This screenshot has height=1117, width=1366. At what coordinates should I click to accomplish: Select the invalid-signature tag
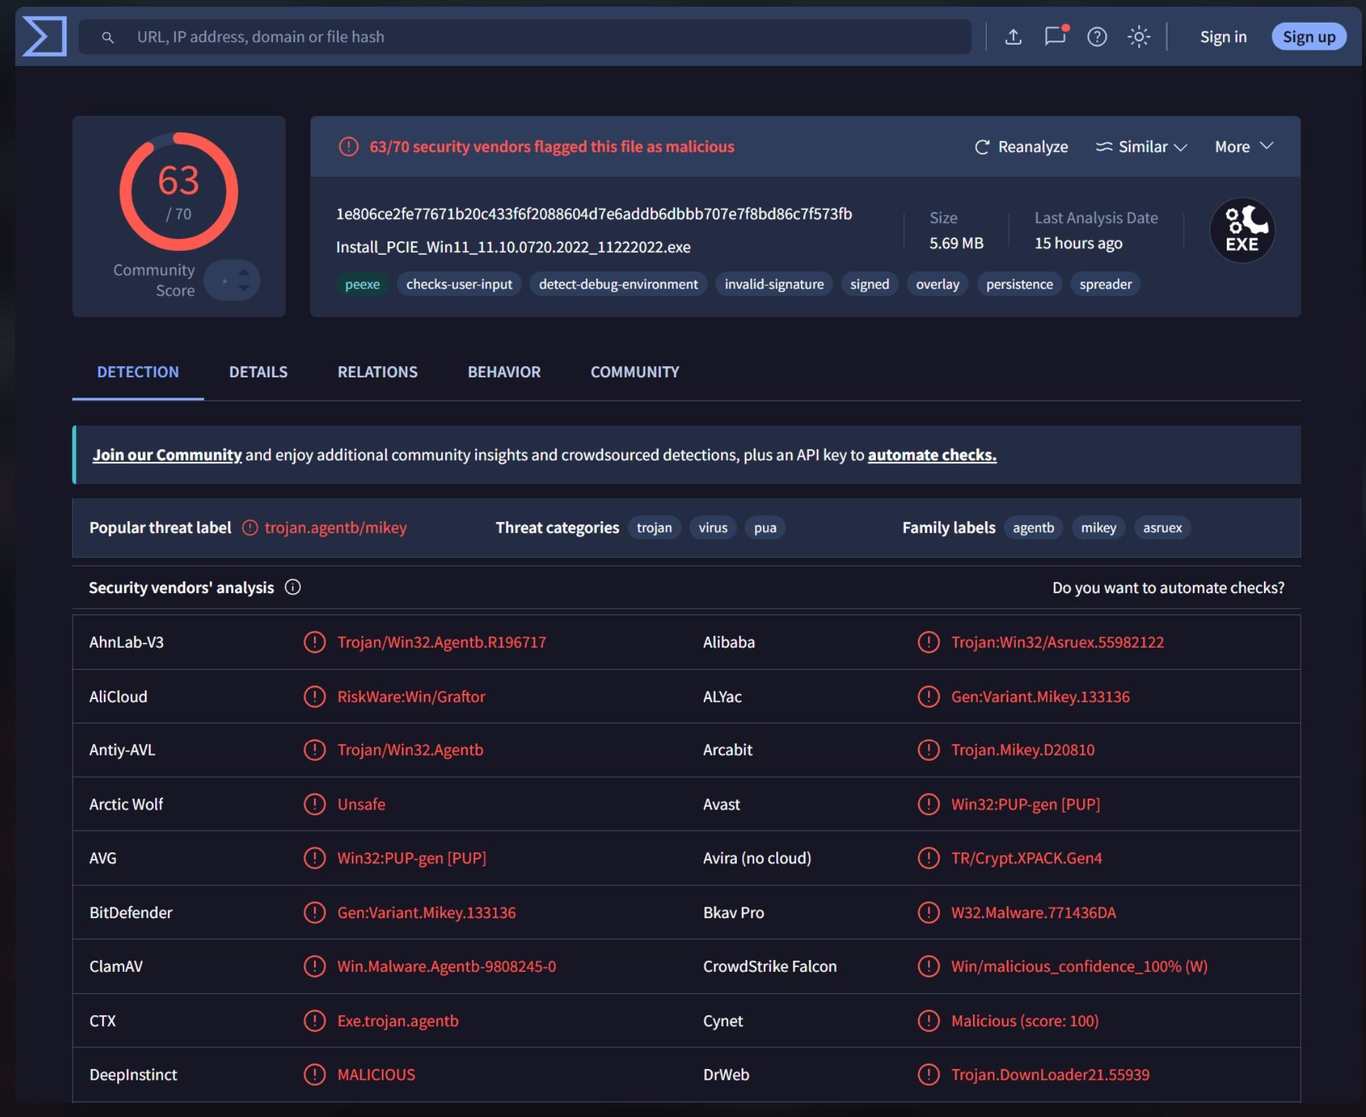(x=774, y=284)
